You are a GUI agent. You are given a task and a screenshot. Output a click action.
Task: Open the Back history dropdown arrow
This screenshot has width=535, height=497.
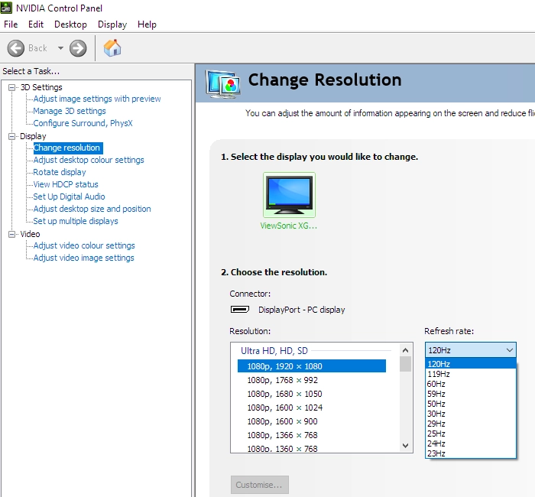pos(60,48)
